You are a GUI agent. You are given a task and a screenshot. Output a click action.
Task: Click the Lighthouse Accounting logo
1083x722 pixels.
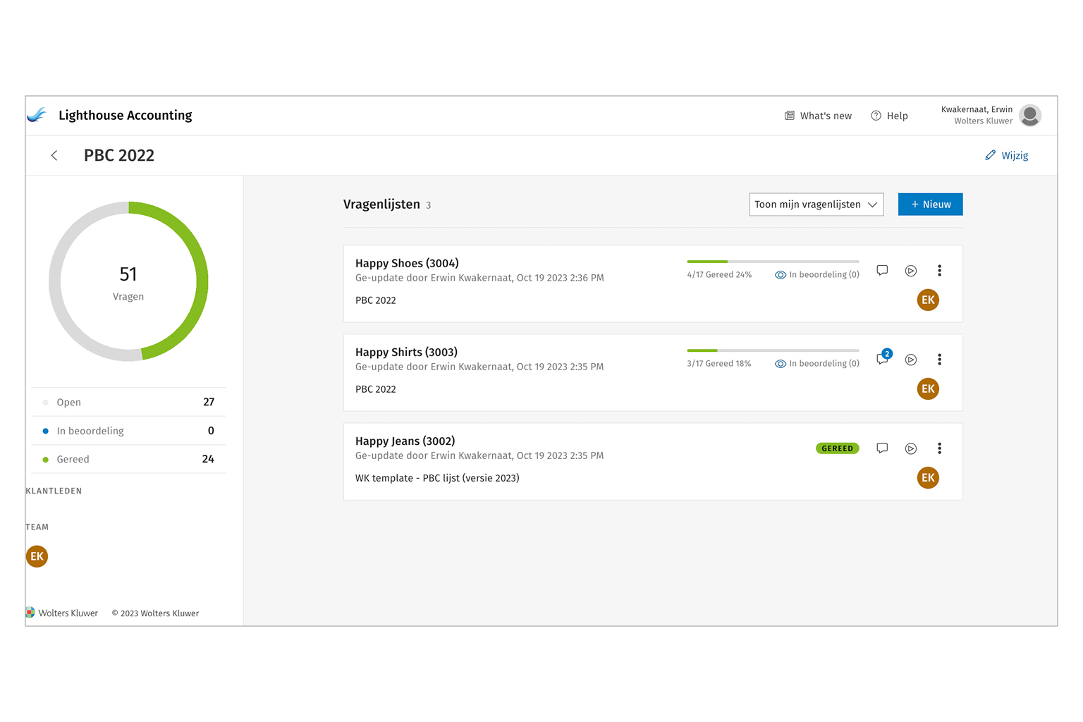[37, 116]
